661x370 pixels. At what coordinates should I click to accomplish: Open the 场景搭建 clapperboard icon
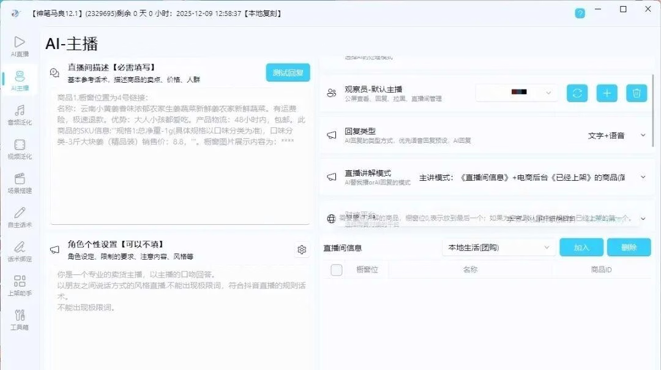pos(20,179)
